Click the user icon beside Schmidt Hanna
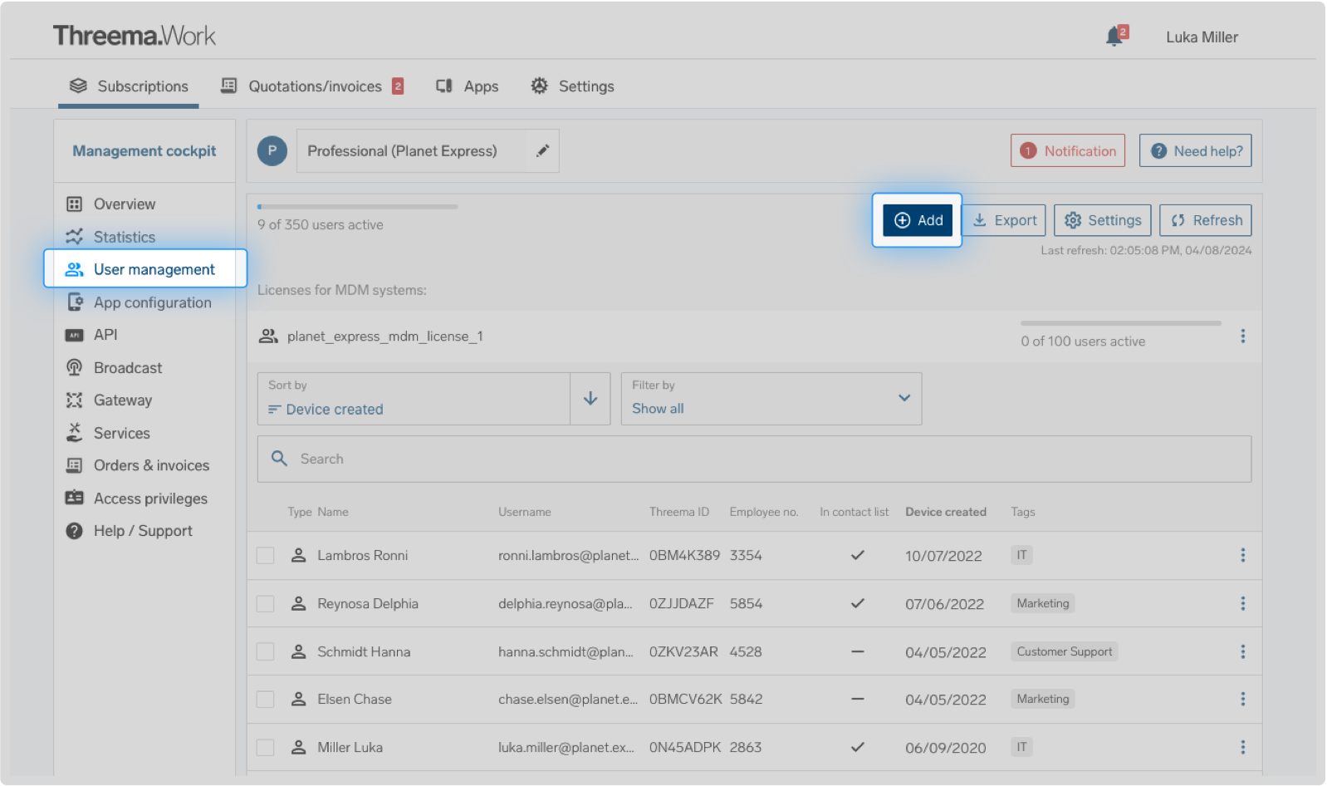This screenshot has height=786, width=1327. click(x=299, y=651)
